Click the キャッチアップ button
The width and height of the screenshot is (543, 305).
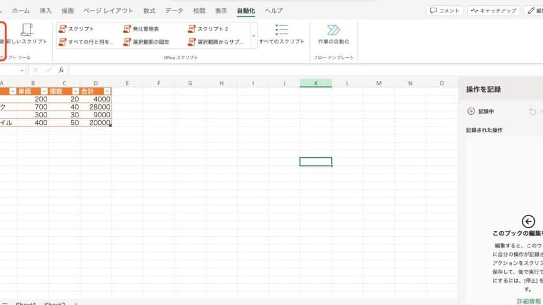pos(493,11)
